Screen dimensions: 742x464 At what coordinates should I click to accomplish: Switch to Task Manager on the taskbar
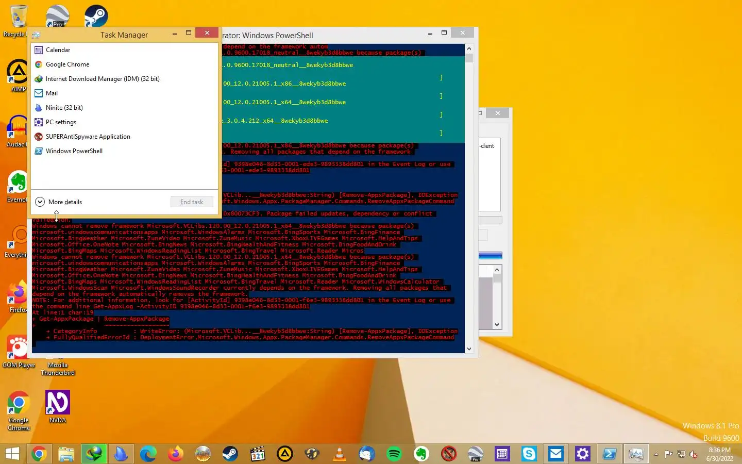coord(636,454)
